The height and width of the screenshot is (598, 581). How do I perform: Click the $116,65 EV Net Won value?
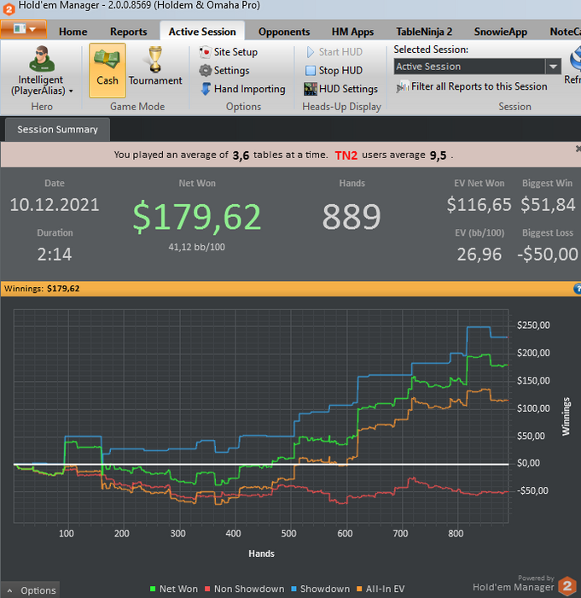pyautogui.click(x=479, y=205)
